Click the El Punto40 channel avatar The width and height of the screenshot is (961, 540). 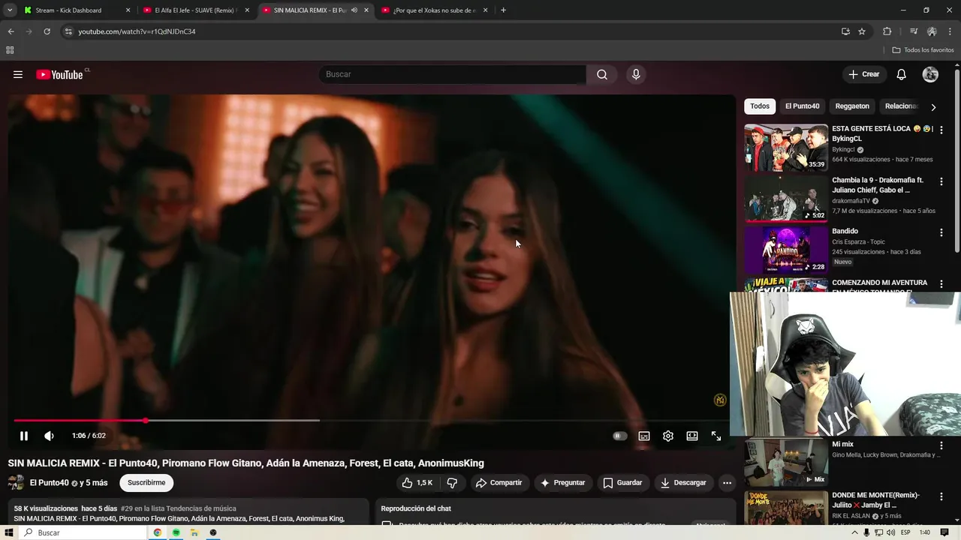(16, 483)
